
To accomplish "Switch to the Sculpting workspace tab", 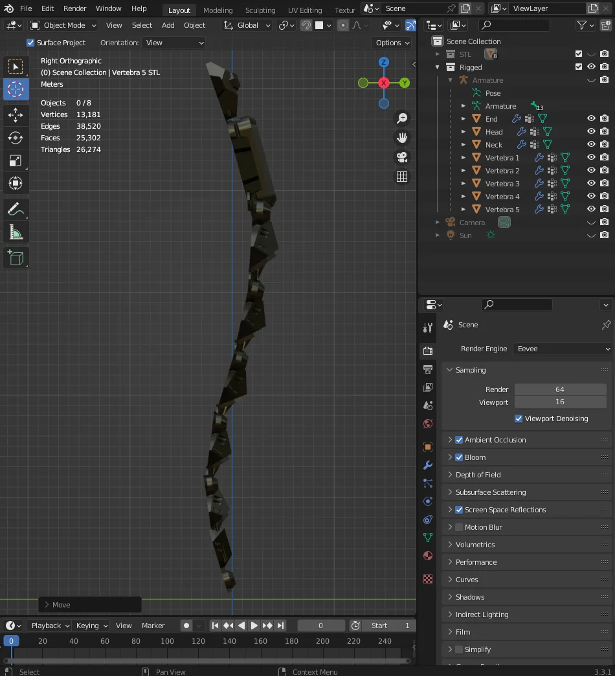I will 260,10.
